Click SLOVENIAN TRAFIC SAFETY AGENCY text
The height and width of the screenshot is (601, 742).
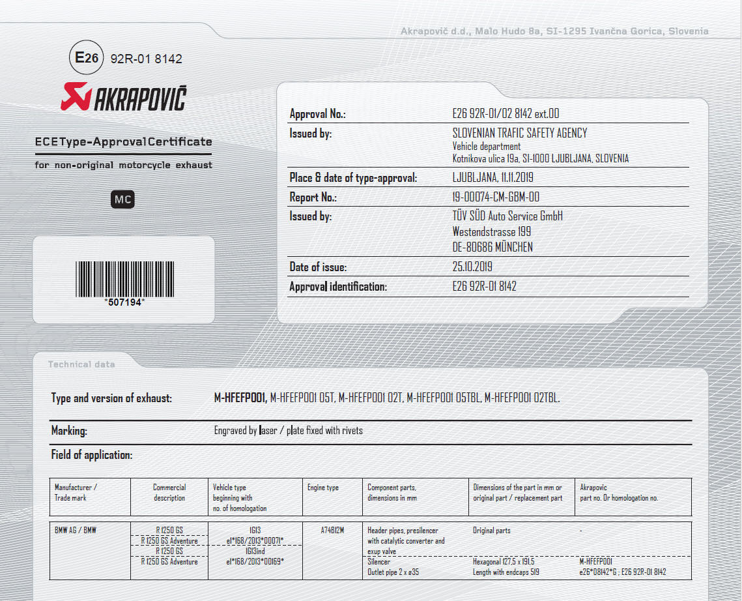[519, 133]
